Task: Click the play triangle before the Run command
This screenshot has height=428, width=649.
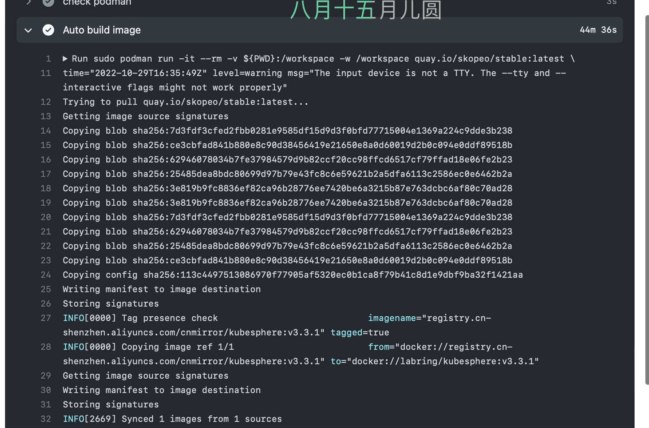Action: [x=65, y=58]
